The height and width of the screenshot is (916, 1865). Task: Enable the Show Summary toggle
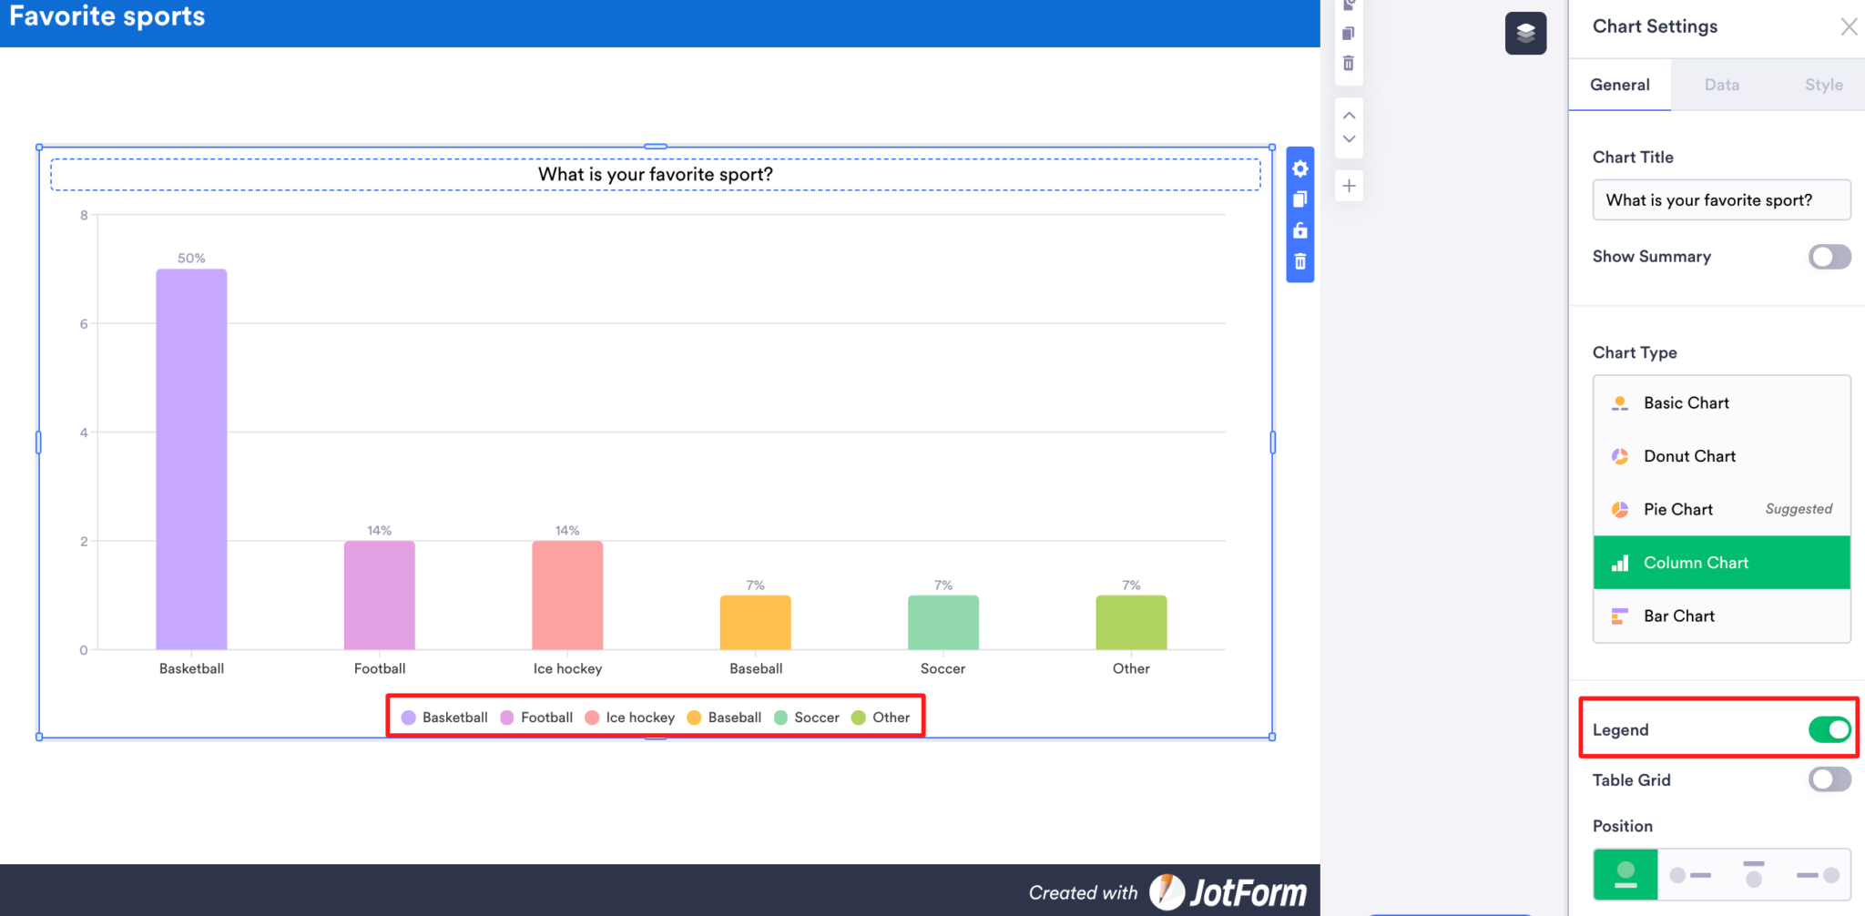[1829, 257]
